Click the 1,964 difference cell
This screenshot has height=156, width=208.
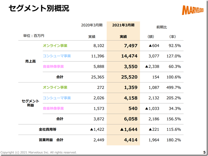point(154,140)
